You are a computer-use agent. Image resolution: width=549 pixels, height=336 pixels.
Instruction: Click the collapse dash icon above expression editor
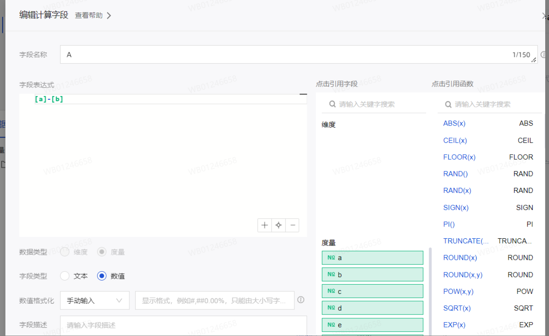(303, 94)
